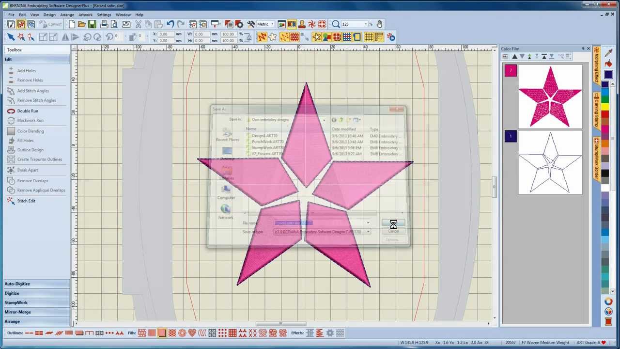
Task: Select the Double Run tool
Action: [x=28, y=111]
